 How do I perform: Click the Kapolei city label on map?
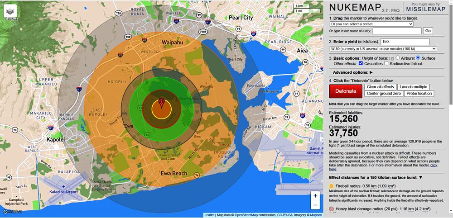(x=56, y=140)
